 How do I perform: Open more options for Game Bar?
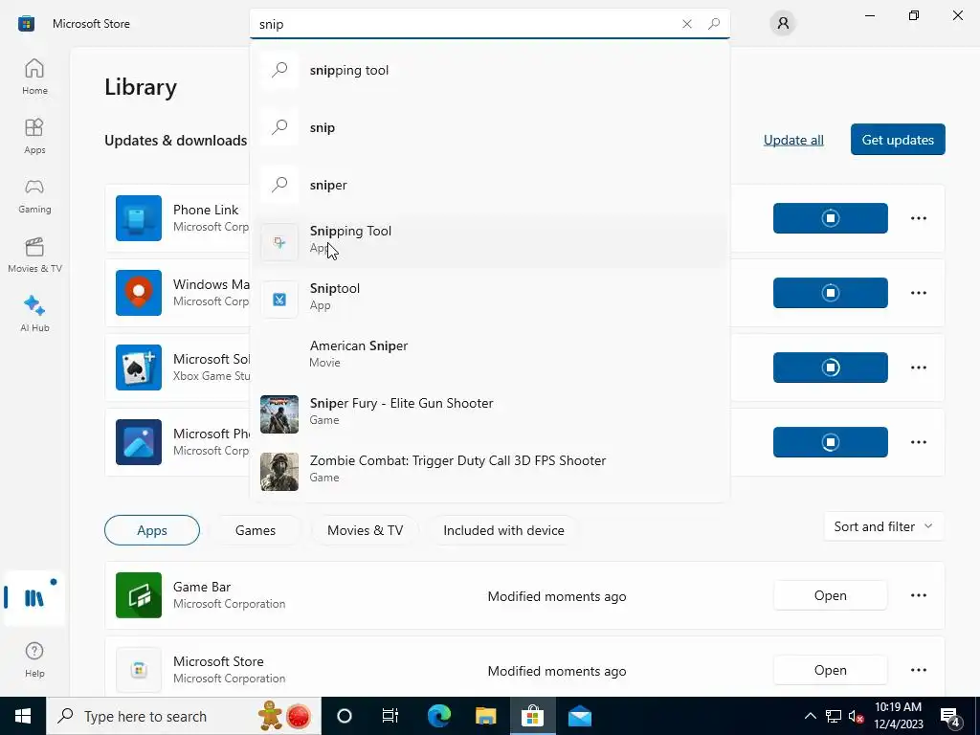tap(918, 595)
